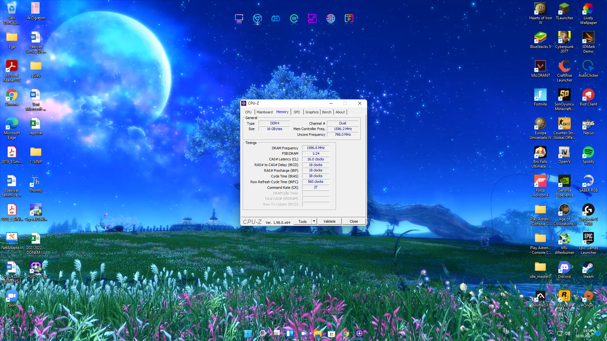This screenshot has width=607, height=341.
Task: Click the Validate button
Action: [329, 221]
